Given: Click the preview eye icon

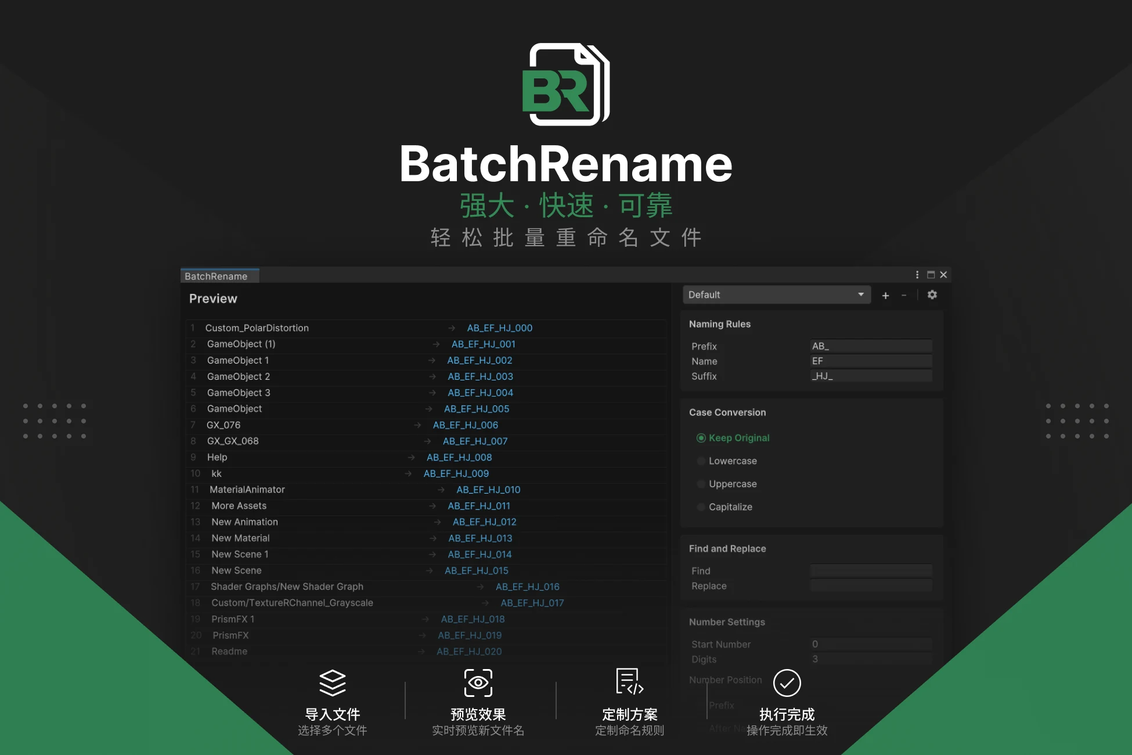Looking at the screenshot, I should (x=478, y=682).
